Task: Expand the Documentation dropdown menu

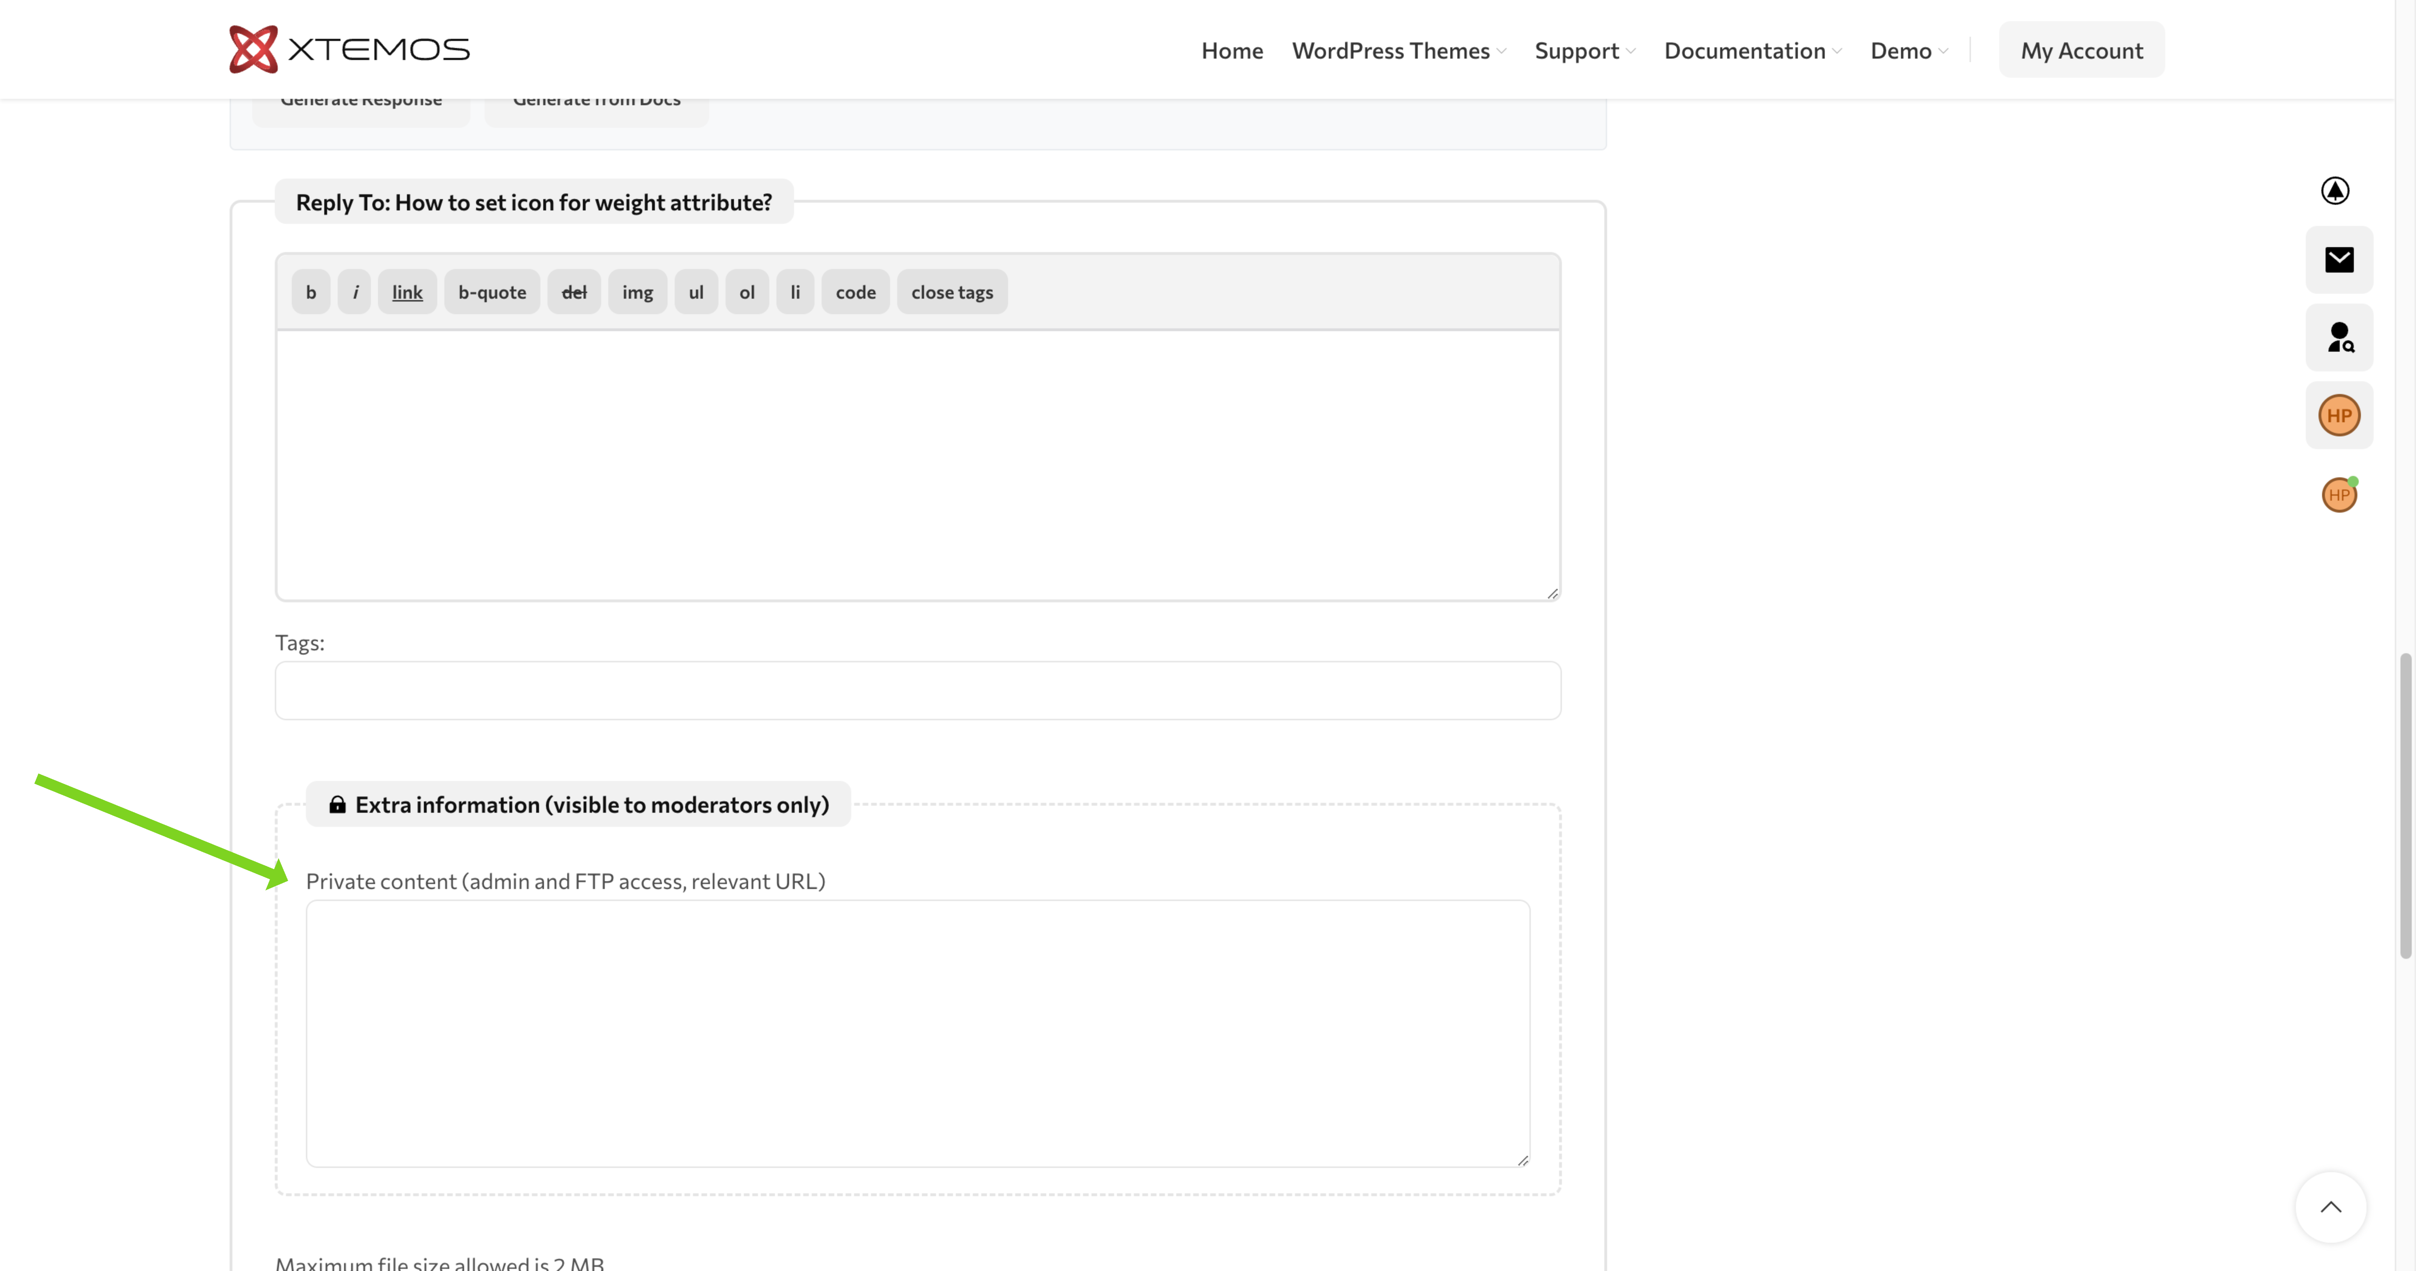Action: pos(1753,50)
